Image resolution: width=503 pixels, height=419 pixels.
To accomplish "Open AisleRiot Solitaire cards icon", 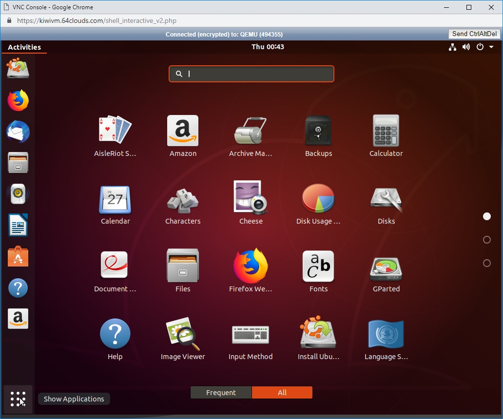I will point(115,131).
